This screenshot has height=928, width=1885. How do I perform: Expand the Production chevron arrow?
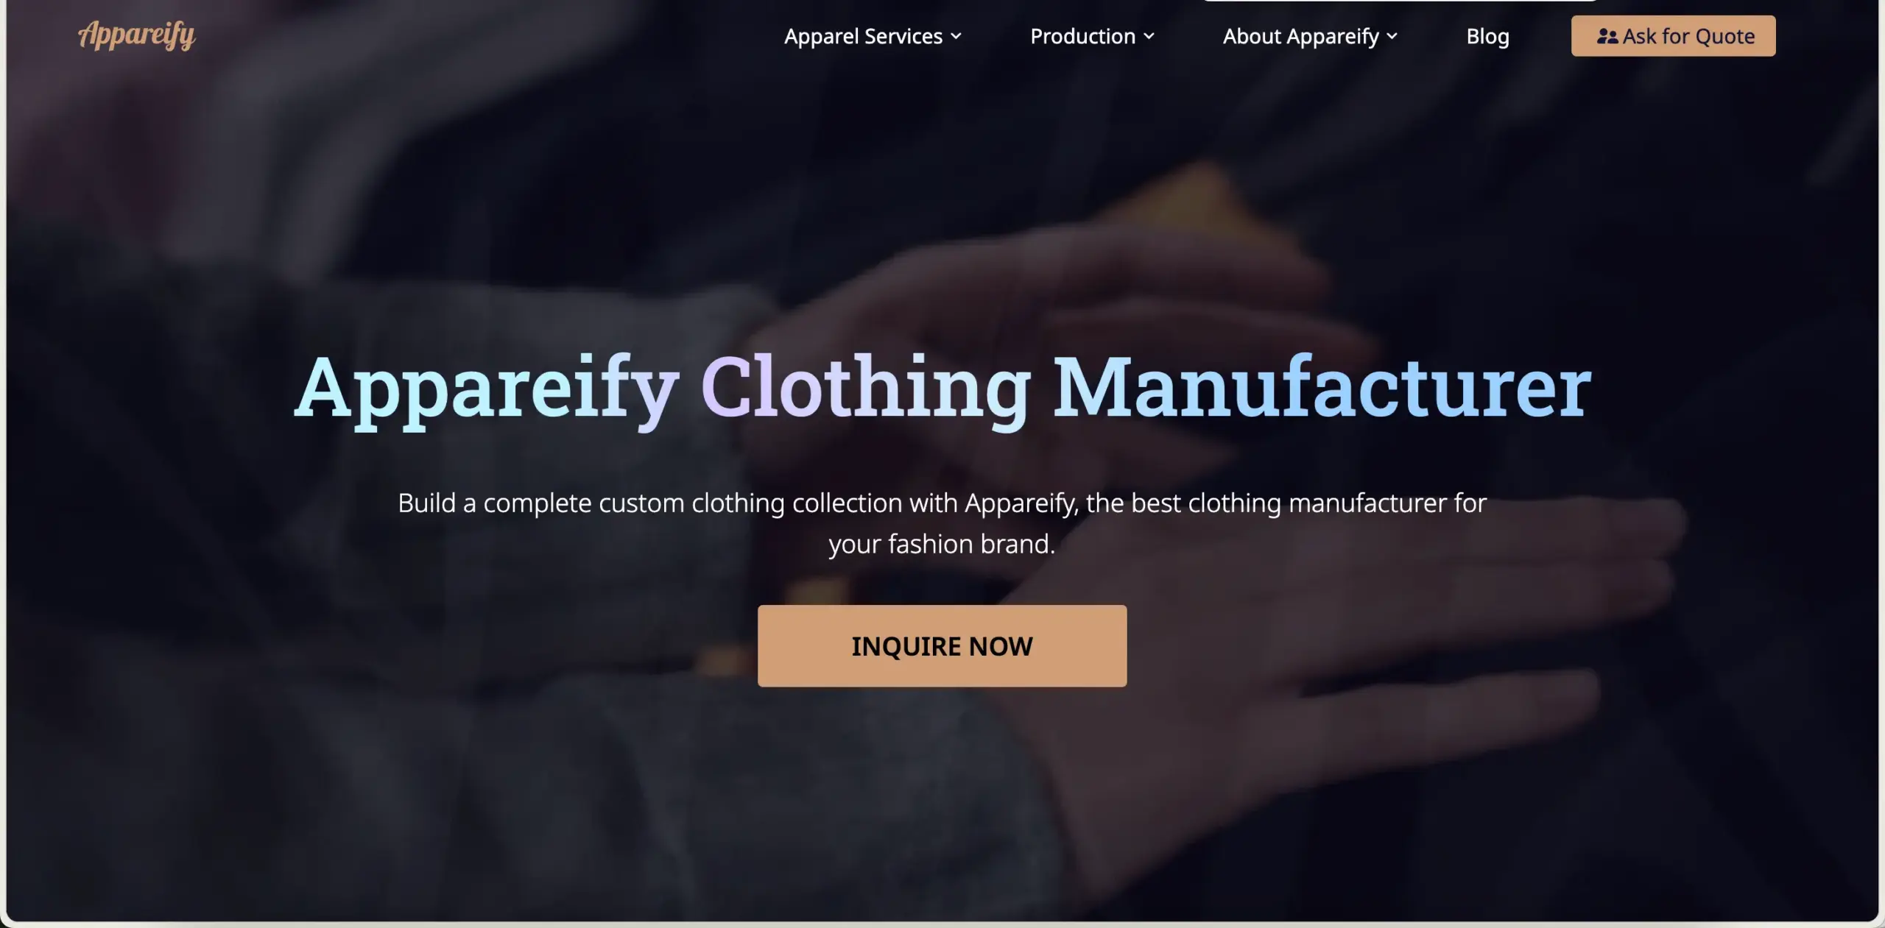1149,36
